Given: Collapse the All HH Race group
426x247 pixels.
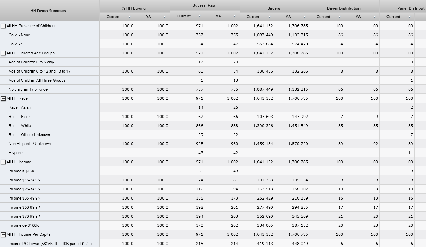Looking at the screenshot, I should pyautogui.click(x=3, y=98).
